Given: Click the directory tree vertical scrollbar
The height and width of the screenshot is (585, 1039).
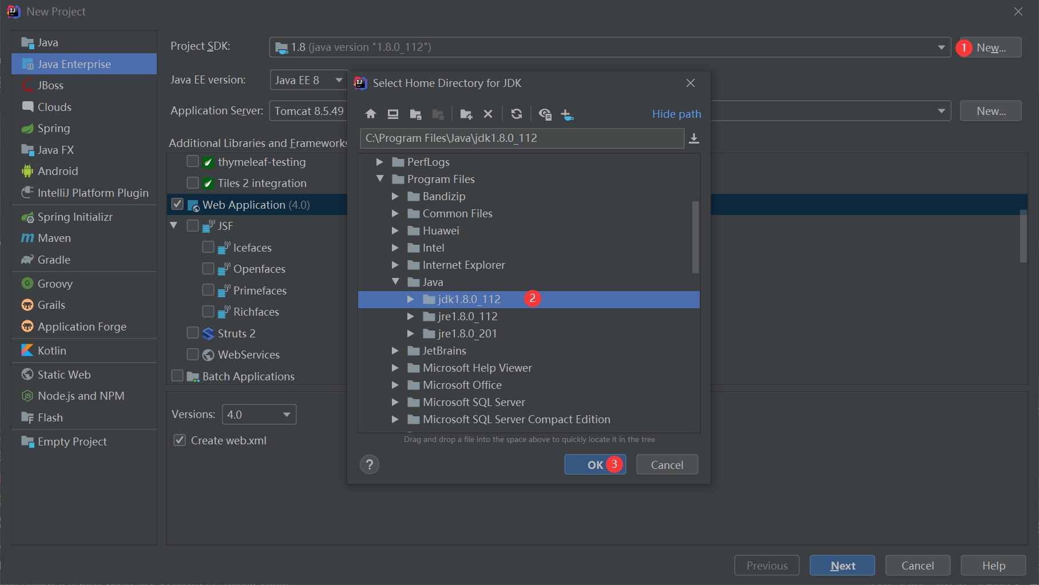Looking at the screenshot, I should (x=696, y=237).
